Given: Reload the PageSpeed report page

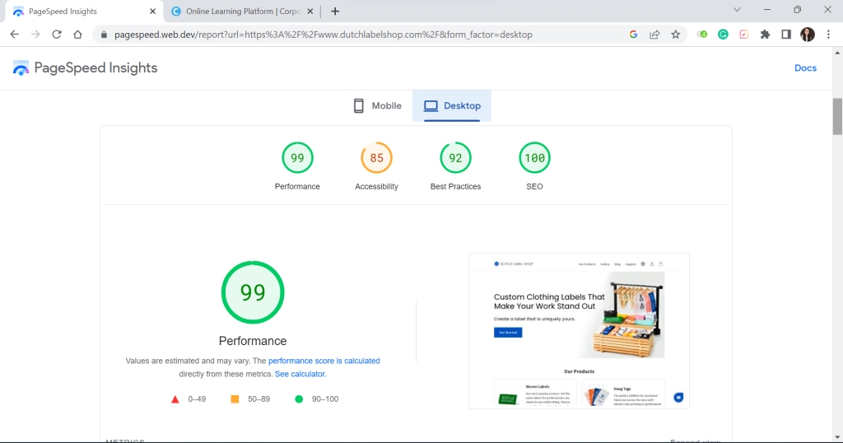Looking at the screenshot, I should tap(57, 35).
